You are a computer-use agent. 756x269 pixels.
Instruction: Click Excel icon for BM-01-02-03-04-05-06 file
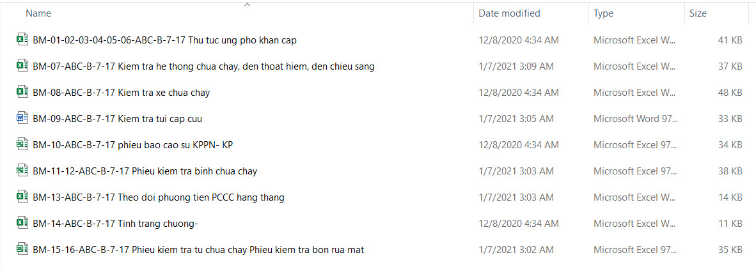(22, 40)
